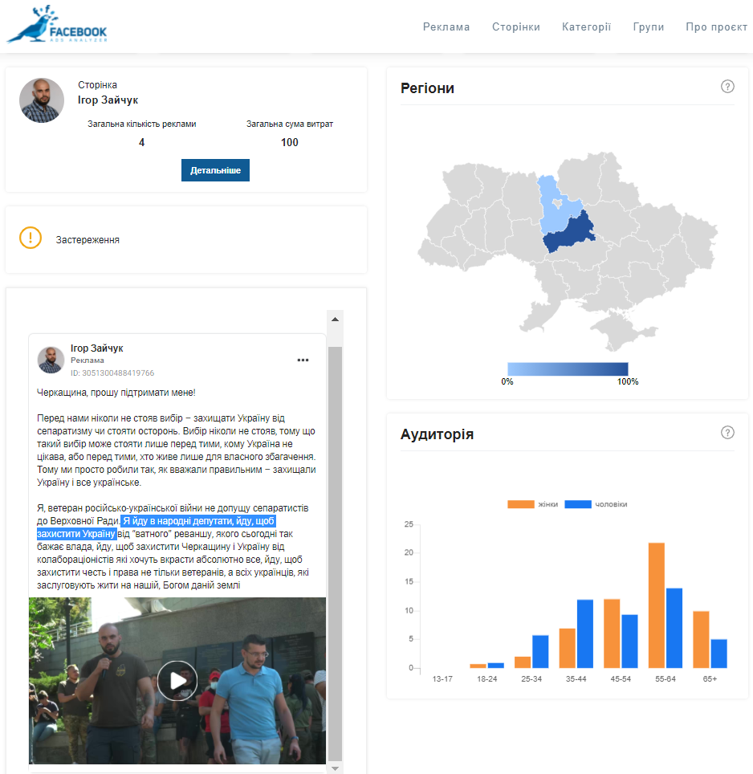Click the orange warning icon beside Застереження
This screenshot has width=753, height=774.
(31, 238)
